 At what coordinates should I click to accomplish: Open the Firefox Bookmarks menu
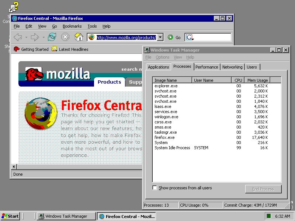(72, 26)
